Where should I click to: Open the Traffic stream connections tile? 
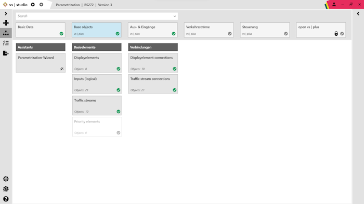tap(153, 84)
